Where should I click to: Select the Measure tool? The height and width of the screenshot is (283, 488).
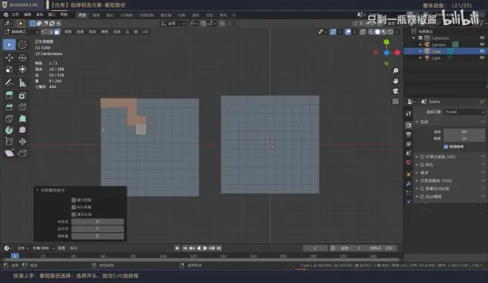(22, 83)
